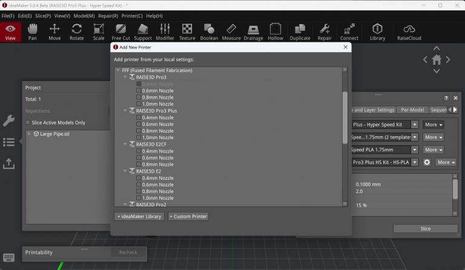Check 0.8mm Nozzle under RAISE3D E2CF
The height and width of the screenshot is (270, 465).
pos(139,164)
